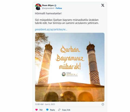Click the copy link chain icon
Image resolution: width=130 pixels, height=112 pixels.
point(59,110)
